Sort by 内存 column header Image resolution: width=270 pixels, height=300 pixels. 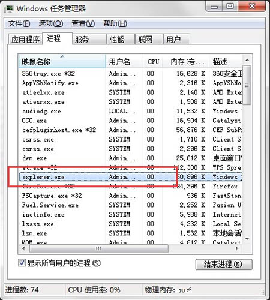pyautogui.click(x=186, y=62)
